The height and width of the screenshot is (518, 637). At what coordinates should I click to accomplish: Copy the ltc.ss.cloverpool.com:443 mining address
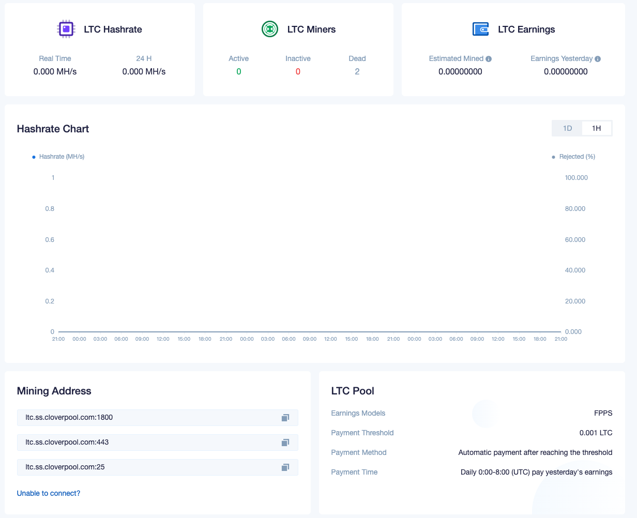tap(285, 443)
